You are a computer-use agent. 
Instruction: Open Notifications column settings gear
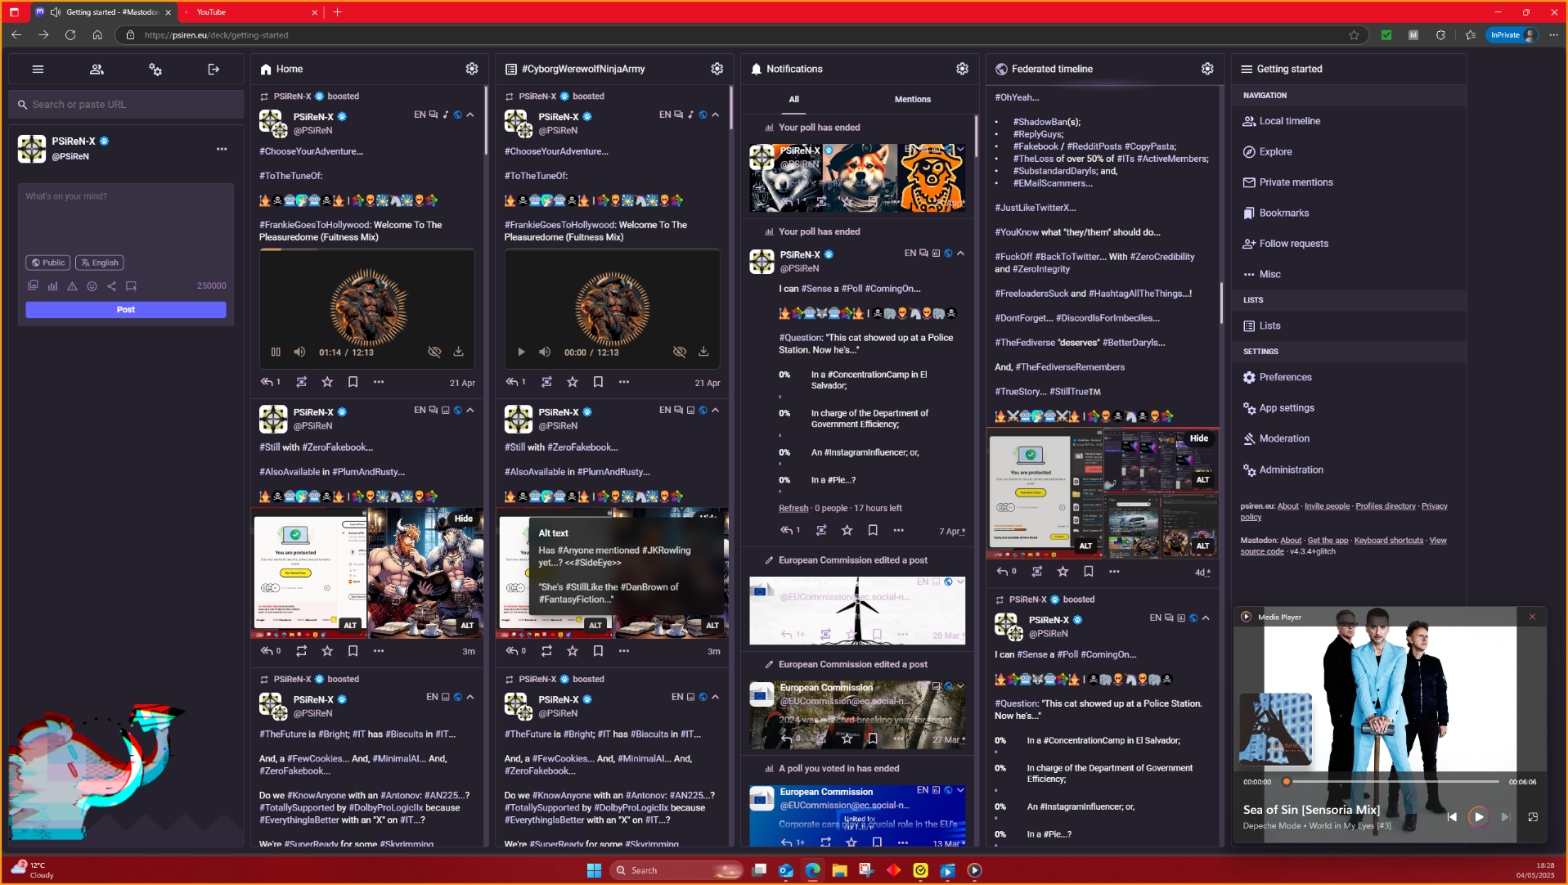[x=962, y=69]
